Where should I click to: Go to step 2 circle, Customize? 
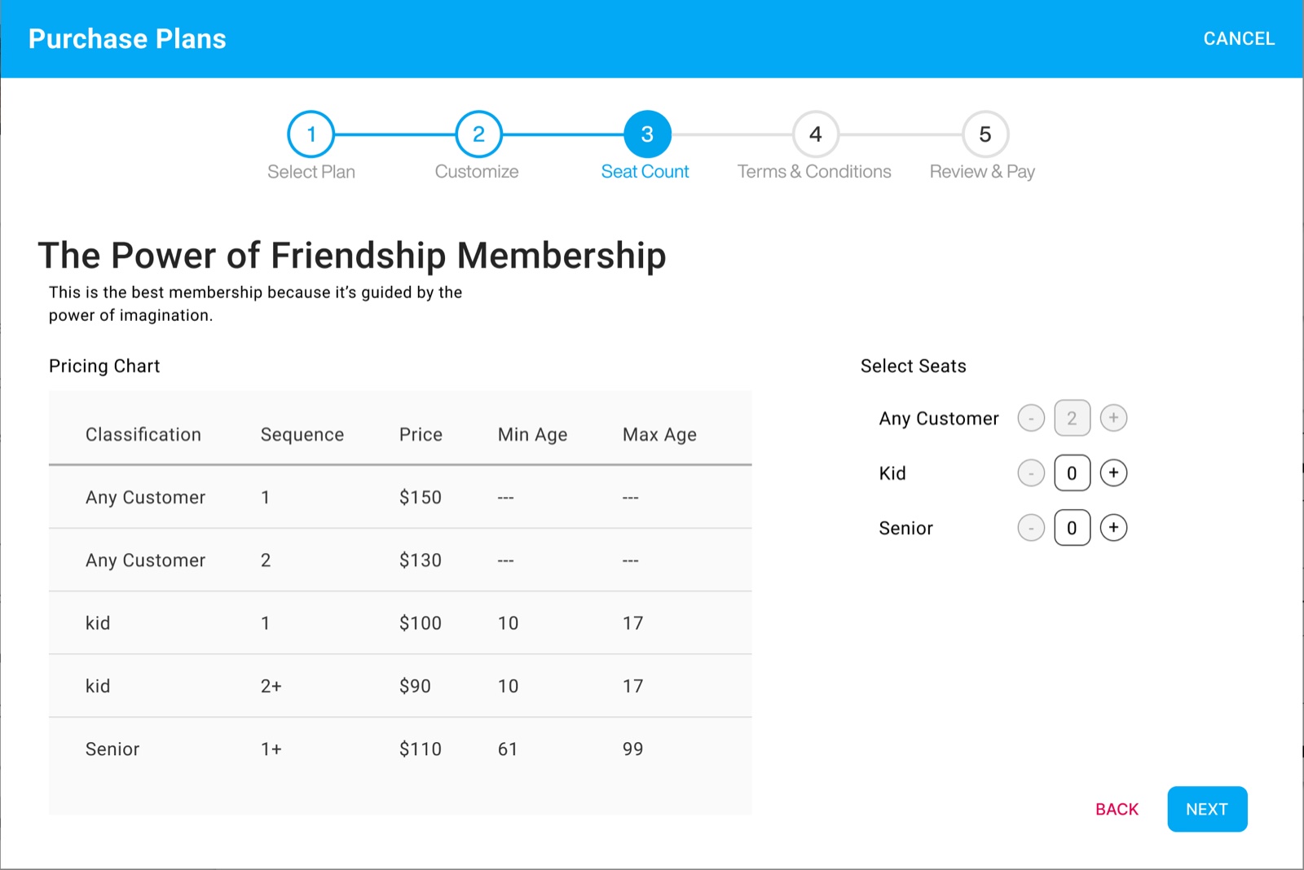click(x=478, y=134)
